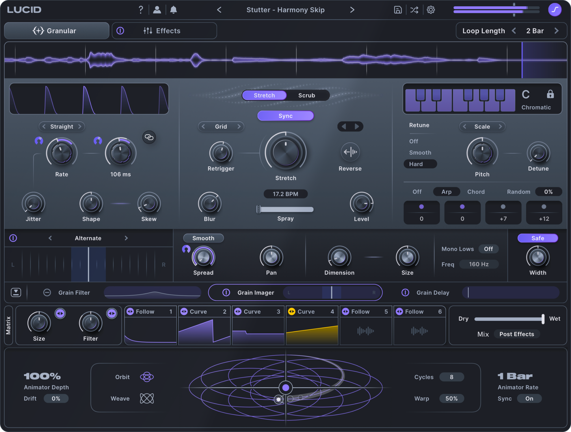Toggle the Sync button above Stretch knob

(x=285, y=116)
